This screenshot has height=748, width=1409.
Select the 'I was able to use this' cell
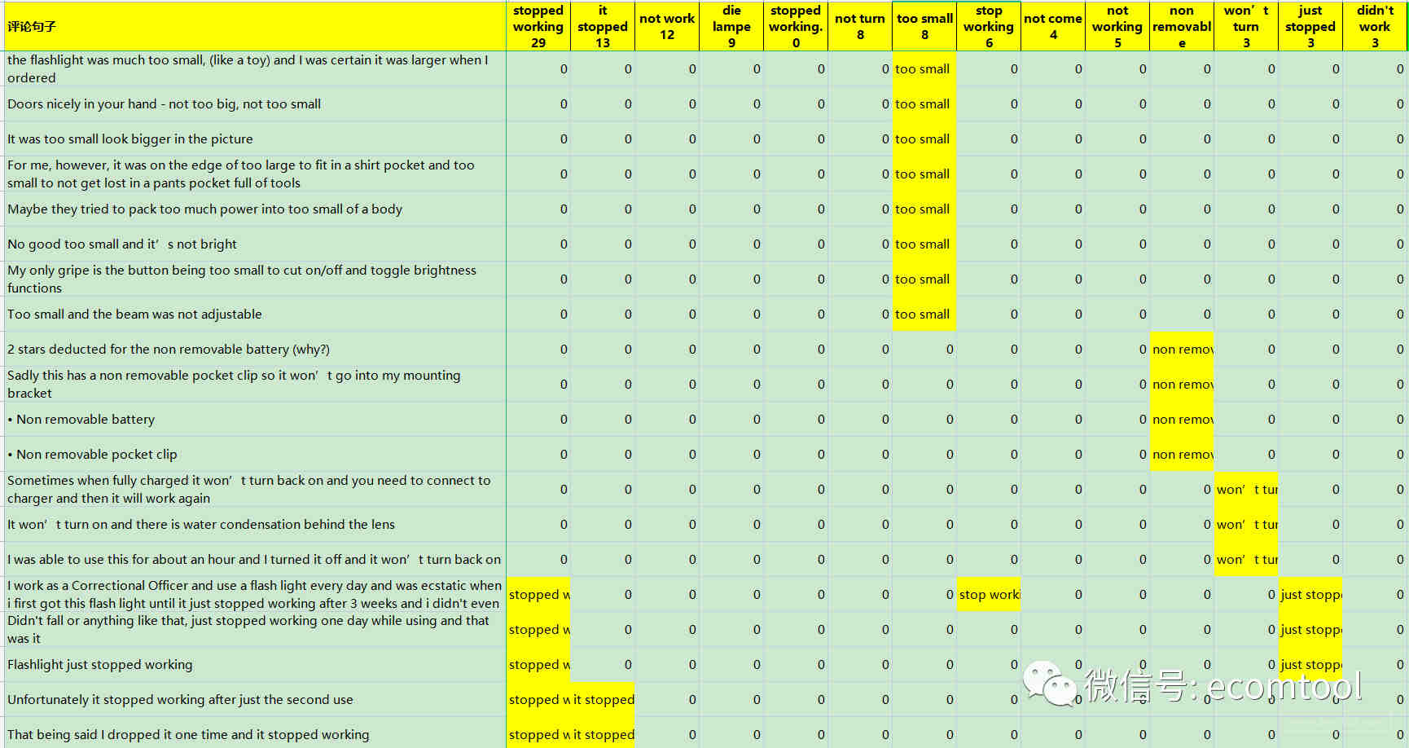point(255,559)
